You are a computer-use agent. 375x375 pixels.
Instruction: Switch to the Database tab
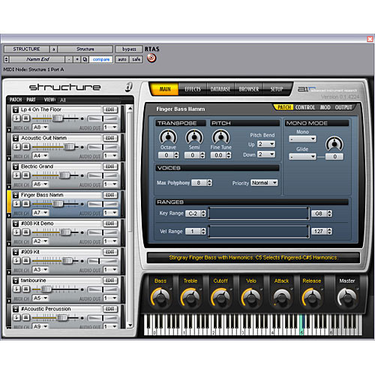pos(220,89)
